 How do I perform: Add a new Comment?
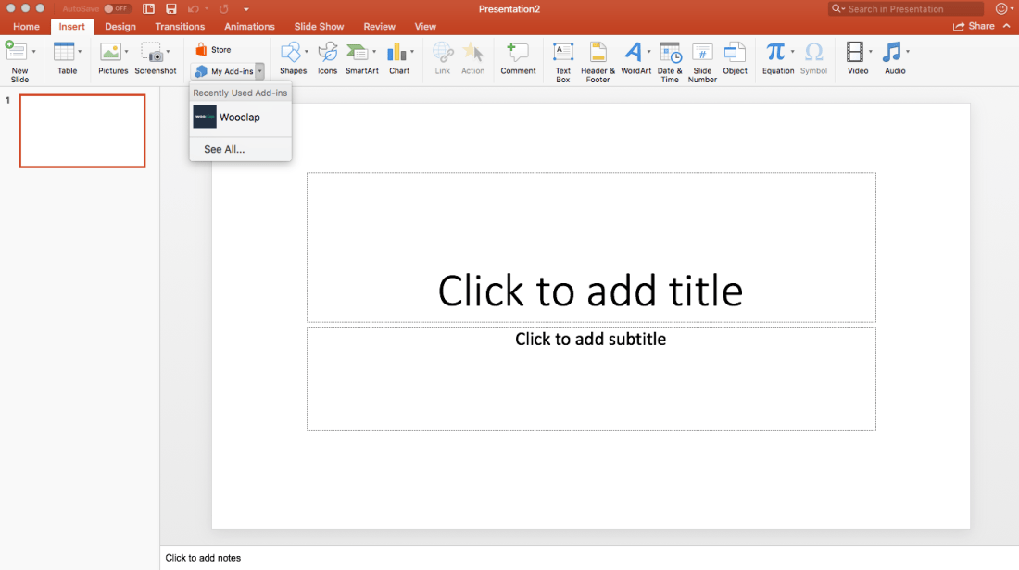click(x=518, y=59)
